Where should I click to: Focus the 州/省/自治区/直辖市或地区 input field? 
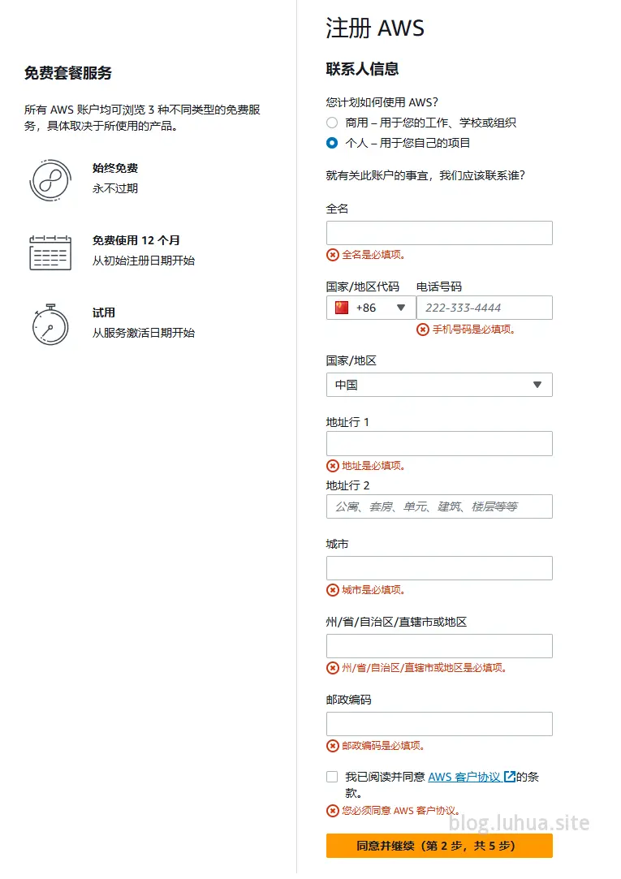point(439,646)
